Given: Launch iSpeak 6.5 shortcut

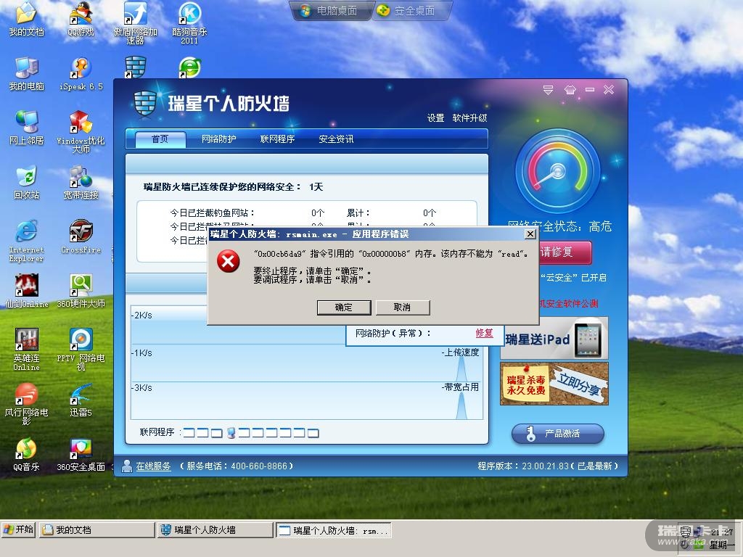Looking at the screenshot, I should pos(81,74).
